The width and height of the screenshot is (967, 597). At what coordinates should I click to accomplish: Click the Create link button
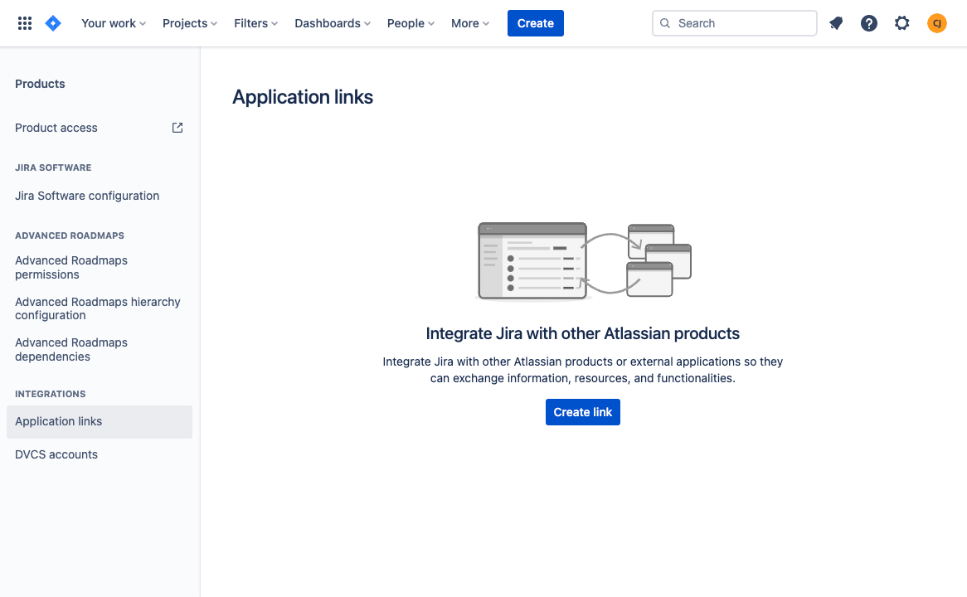pyautogui.click(x=583, y=412)
